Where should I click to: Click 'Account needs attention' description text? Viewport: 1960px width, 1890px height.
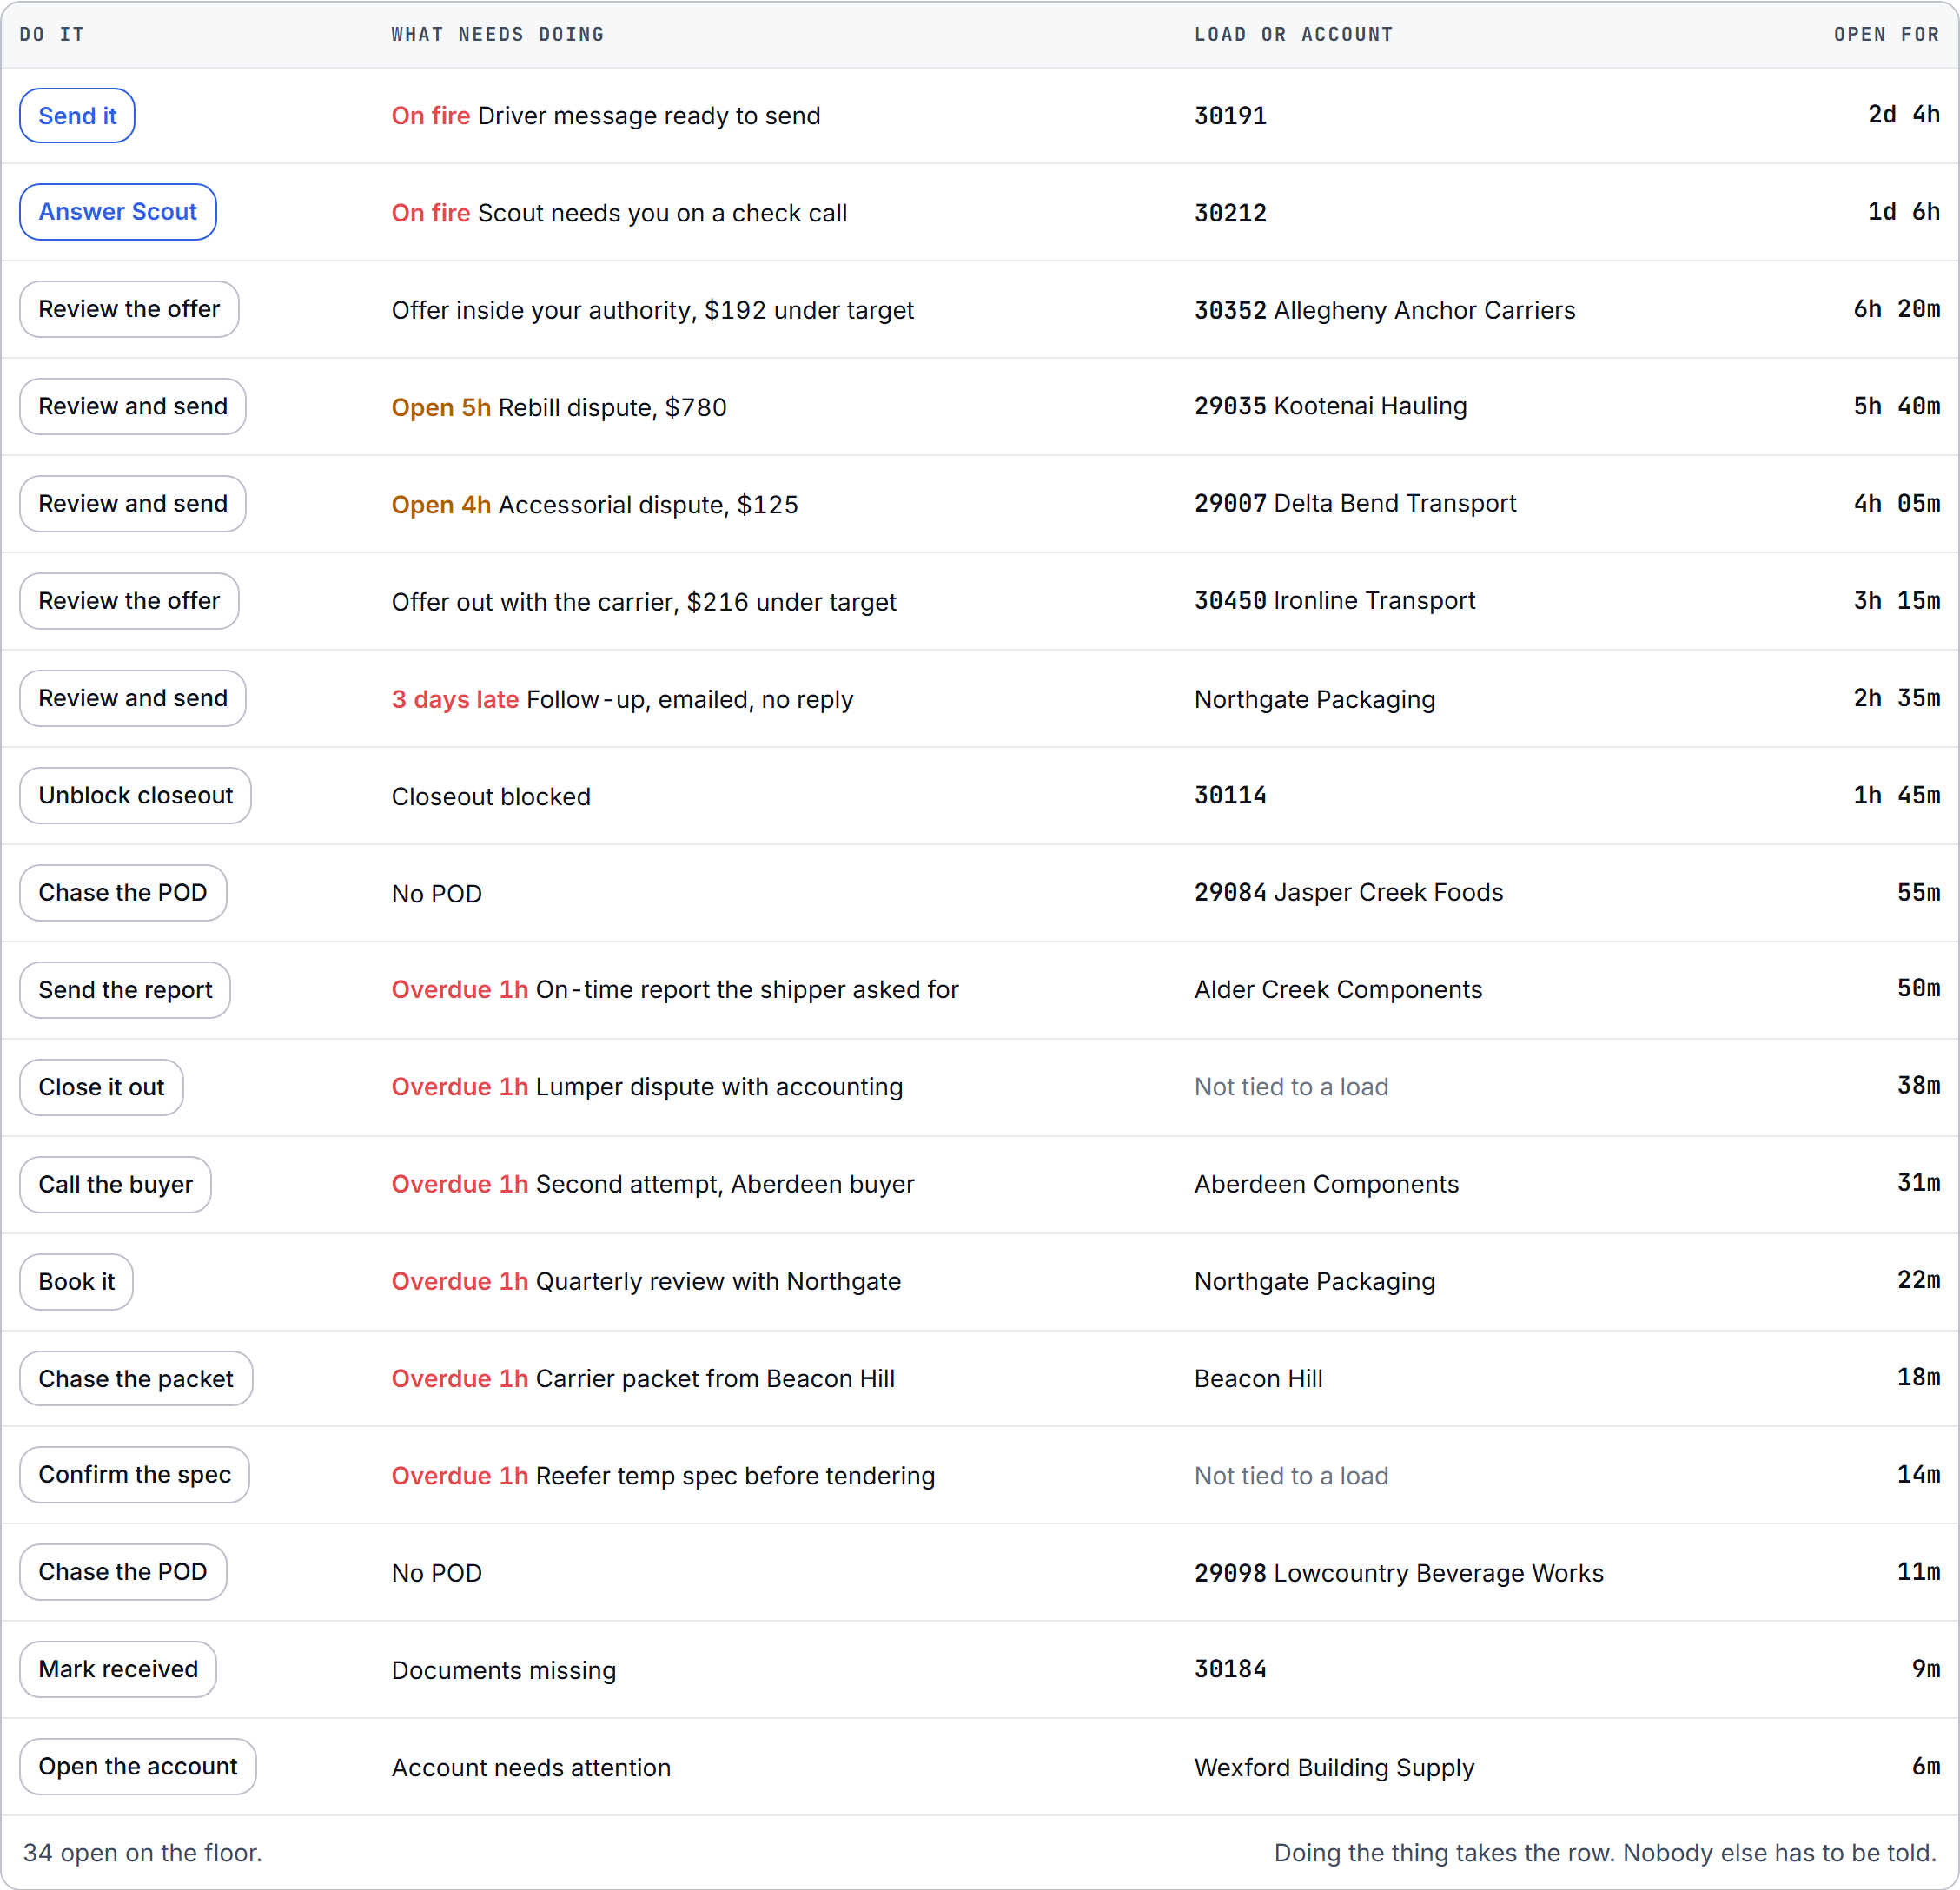531,1768
